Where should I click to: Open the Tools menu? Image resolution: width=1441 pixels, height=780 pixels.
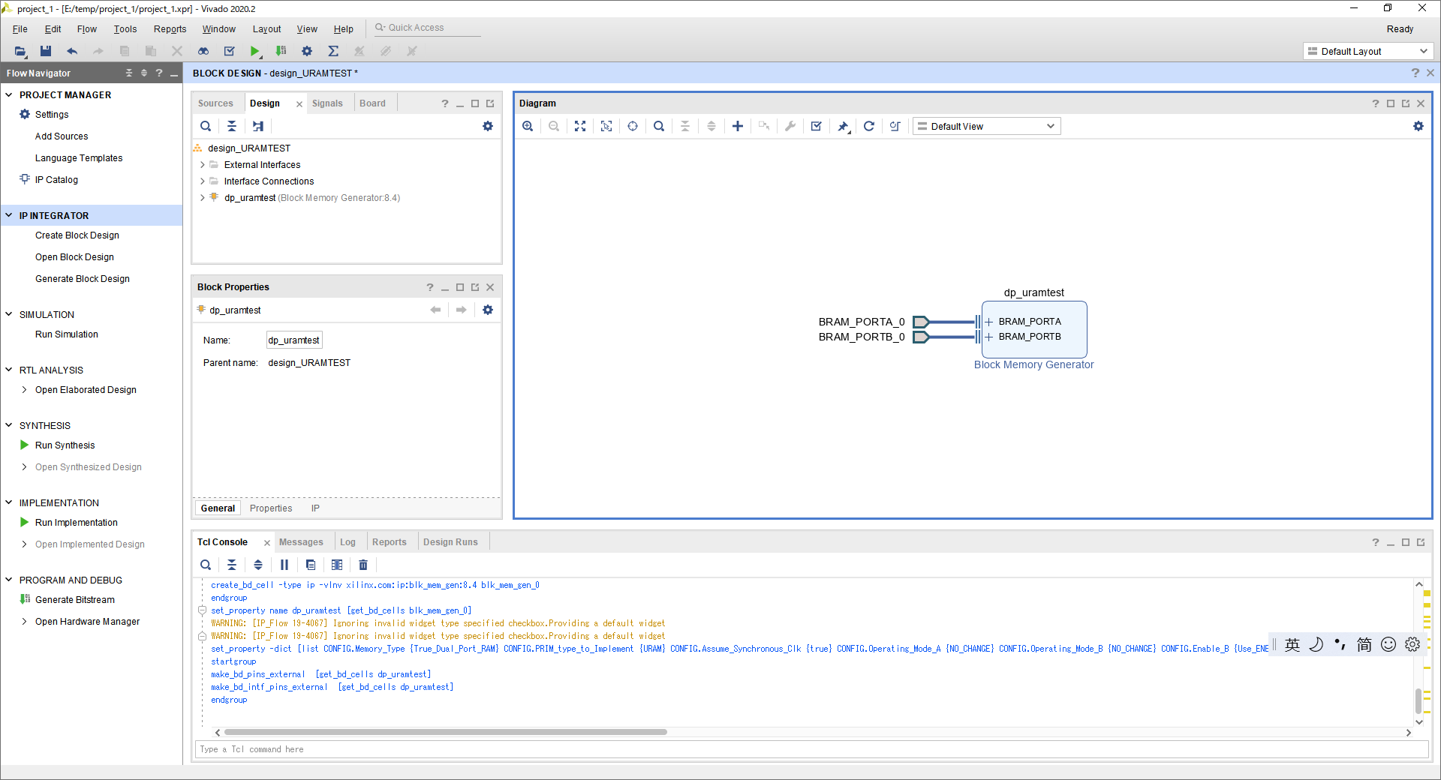(x=125, y=28)
